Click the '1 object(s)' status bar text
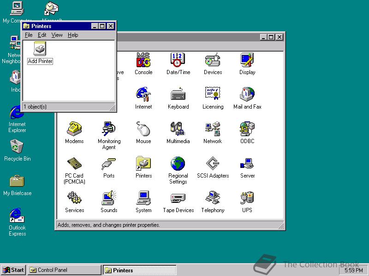369x276 pixels. point(35,107)
